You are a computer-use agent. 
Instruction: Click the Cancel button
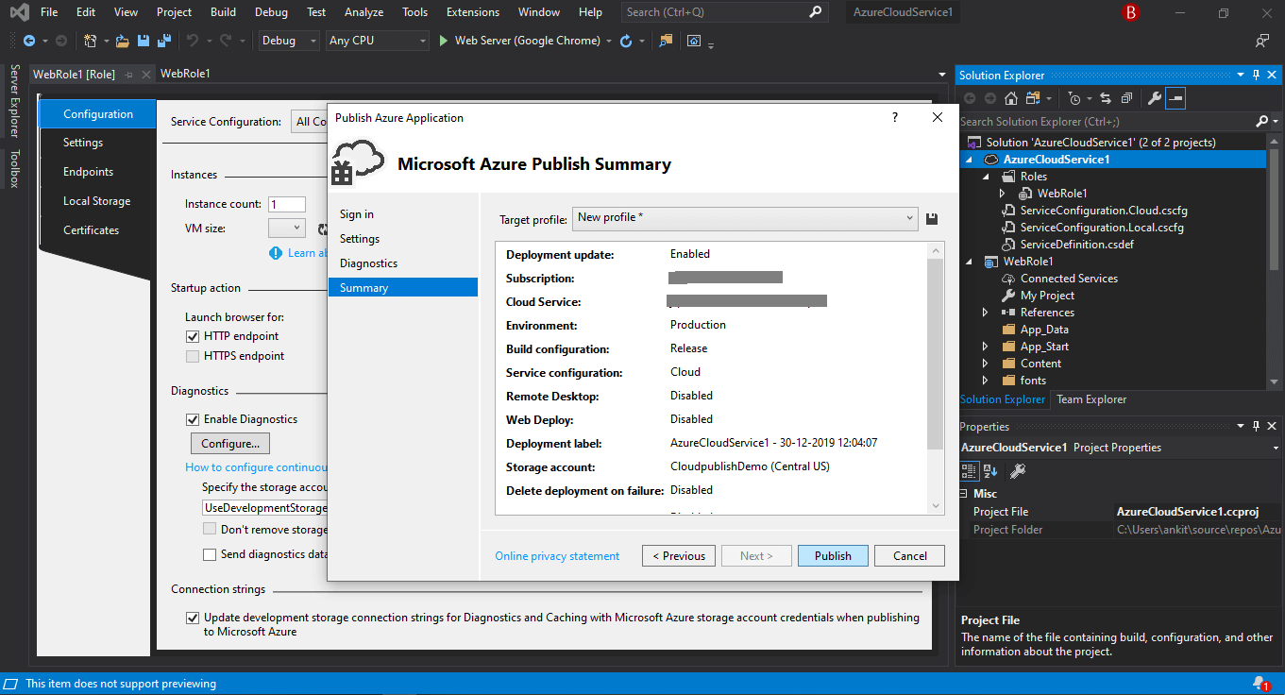point(910,556)
